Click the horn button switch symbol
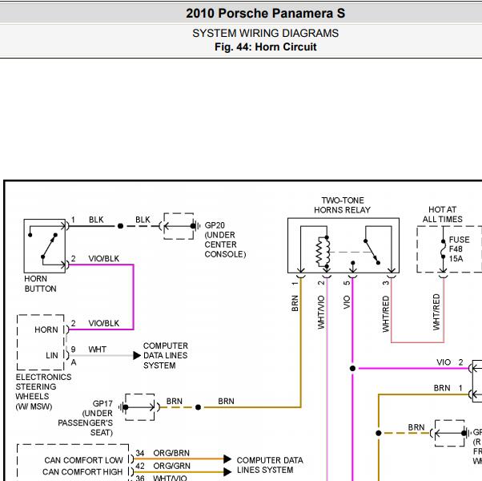Viewport: 482px width, 481px height. pyautogui.click(x=45, y=246)
